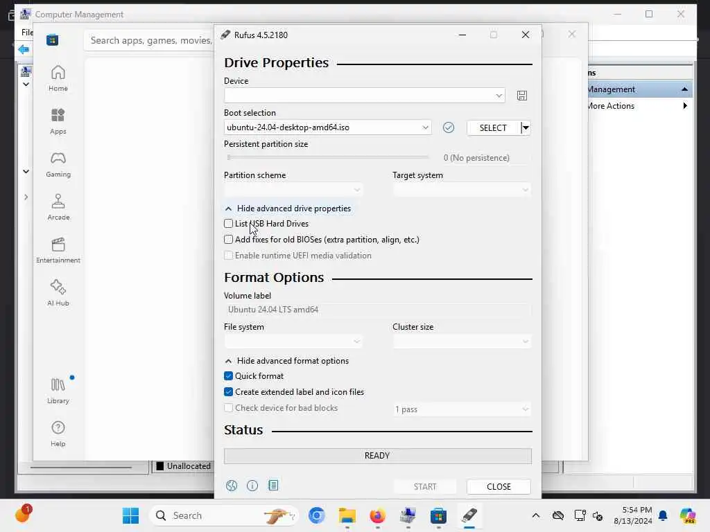Open File menu in Computer Management
The image size is (710, 532).
(x=27, y=32)
